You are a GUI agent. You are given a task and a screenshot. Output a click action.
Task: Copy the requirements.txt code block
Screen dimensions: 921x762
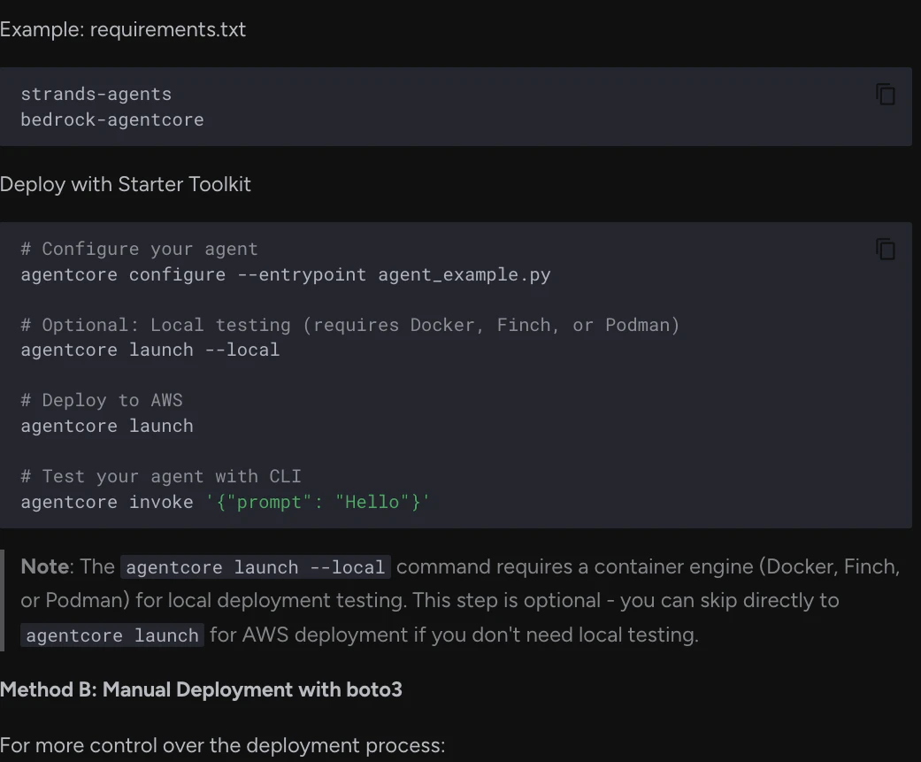(x=886, y=95)
